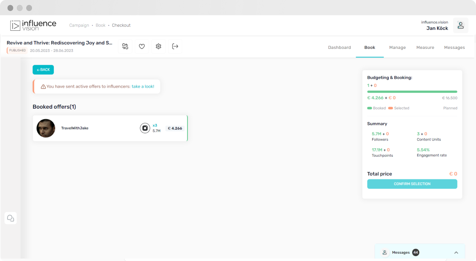Switch to the Dashboard tab
The width and height of the screenshot is (476, 261).
[339, 47]
